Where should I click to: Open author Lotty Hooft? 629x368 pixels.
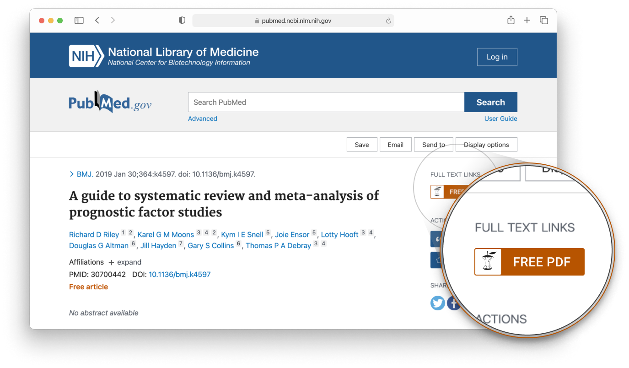[x=339, y=234]
